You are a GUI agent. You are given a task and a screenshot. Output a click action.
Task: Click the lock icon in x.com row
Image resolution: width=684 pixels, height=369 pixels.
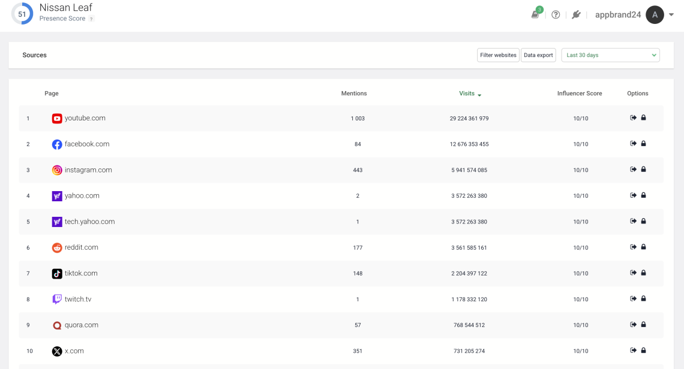tap(643, 350)
